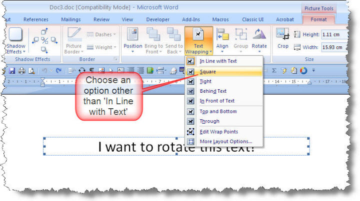Choose Top and Bottom wrapping
Image resolution: width=360 pixels, height=201 pixels.
pyautogui.click(x=224, y=112)
